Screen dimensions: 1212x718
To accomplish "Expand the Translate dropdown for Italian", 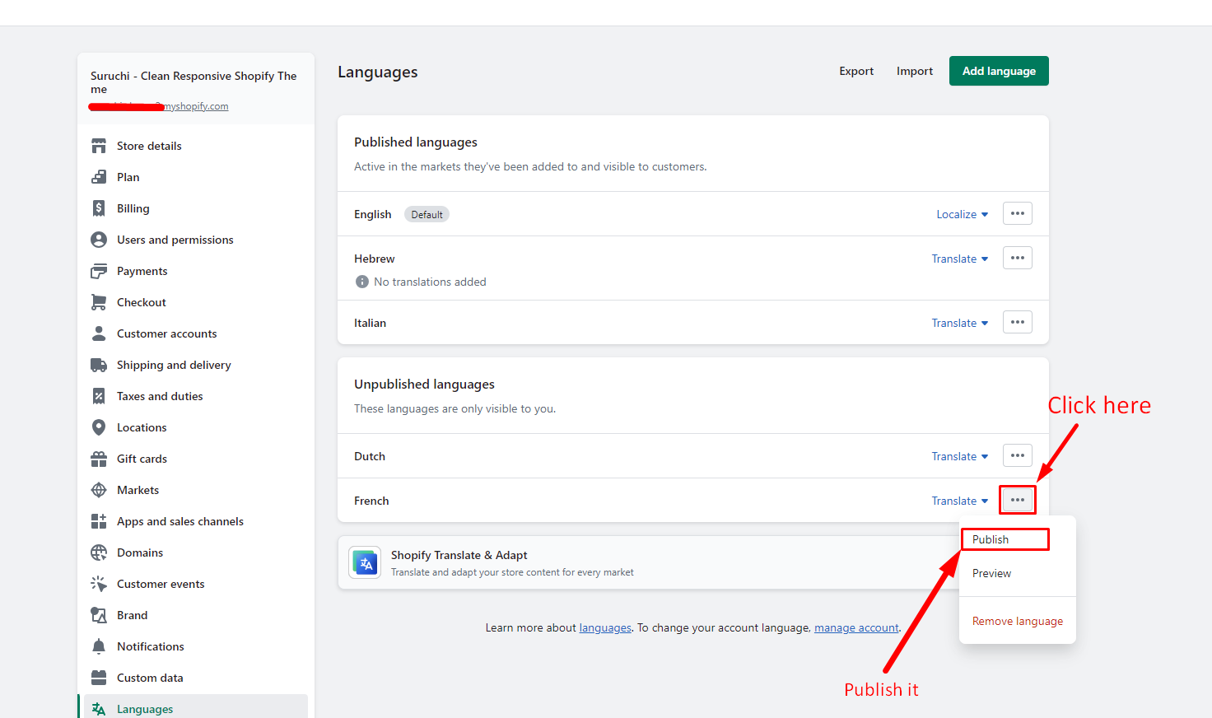I will pos(959,324).
